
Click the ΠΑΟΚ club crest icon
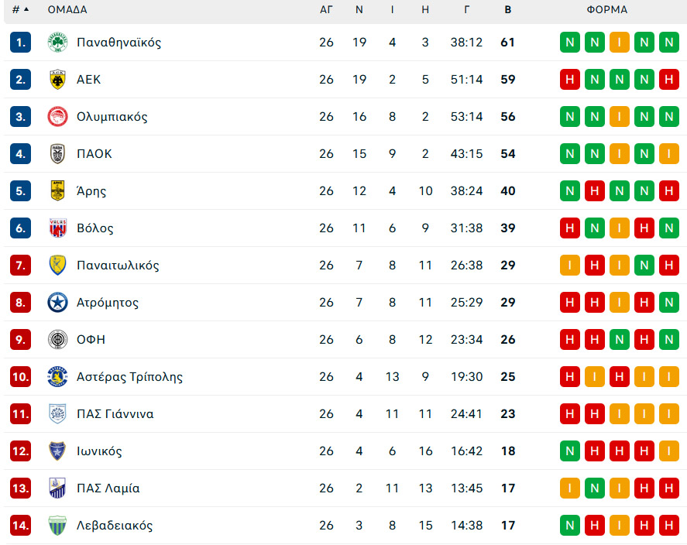(57, 154)
